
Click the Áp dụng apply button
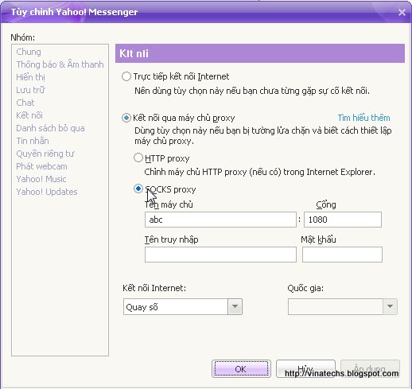pyautogui.click(x=370, y=369)
